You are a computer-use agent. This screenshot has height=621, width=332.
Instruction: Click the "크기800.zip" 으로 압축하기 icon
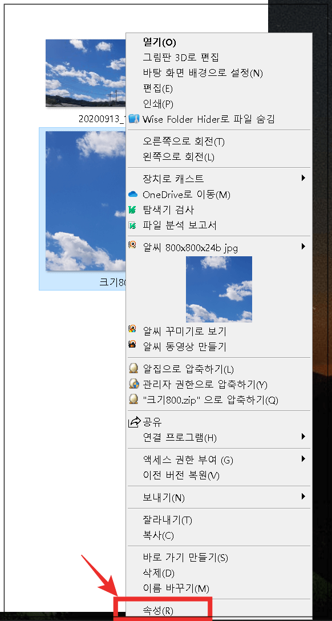[133, 399]
